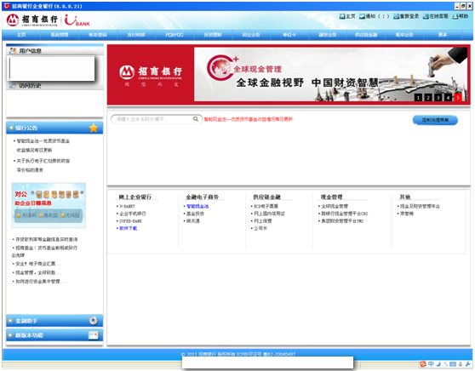Open the SUPER-BANK link
475x371 pixels.
tap(130, 221)
